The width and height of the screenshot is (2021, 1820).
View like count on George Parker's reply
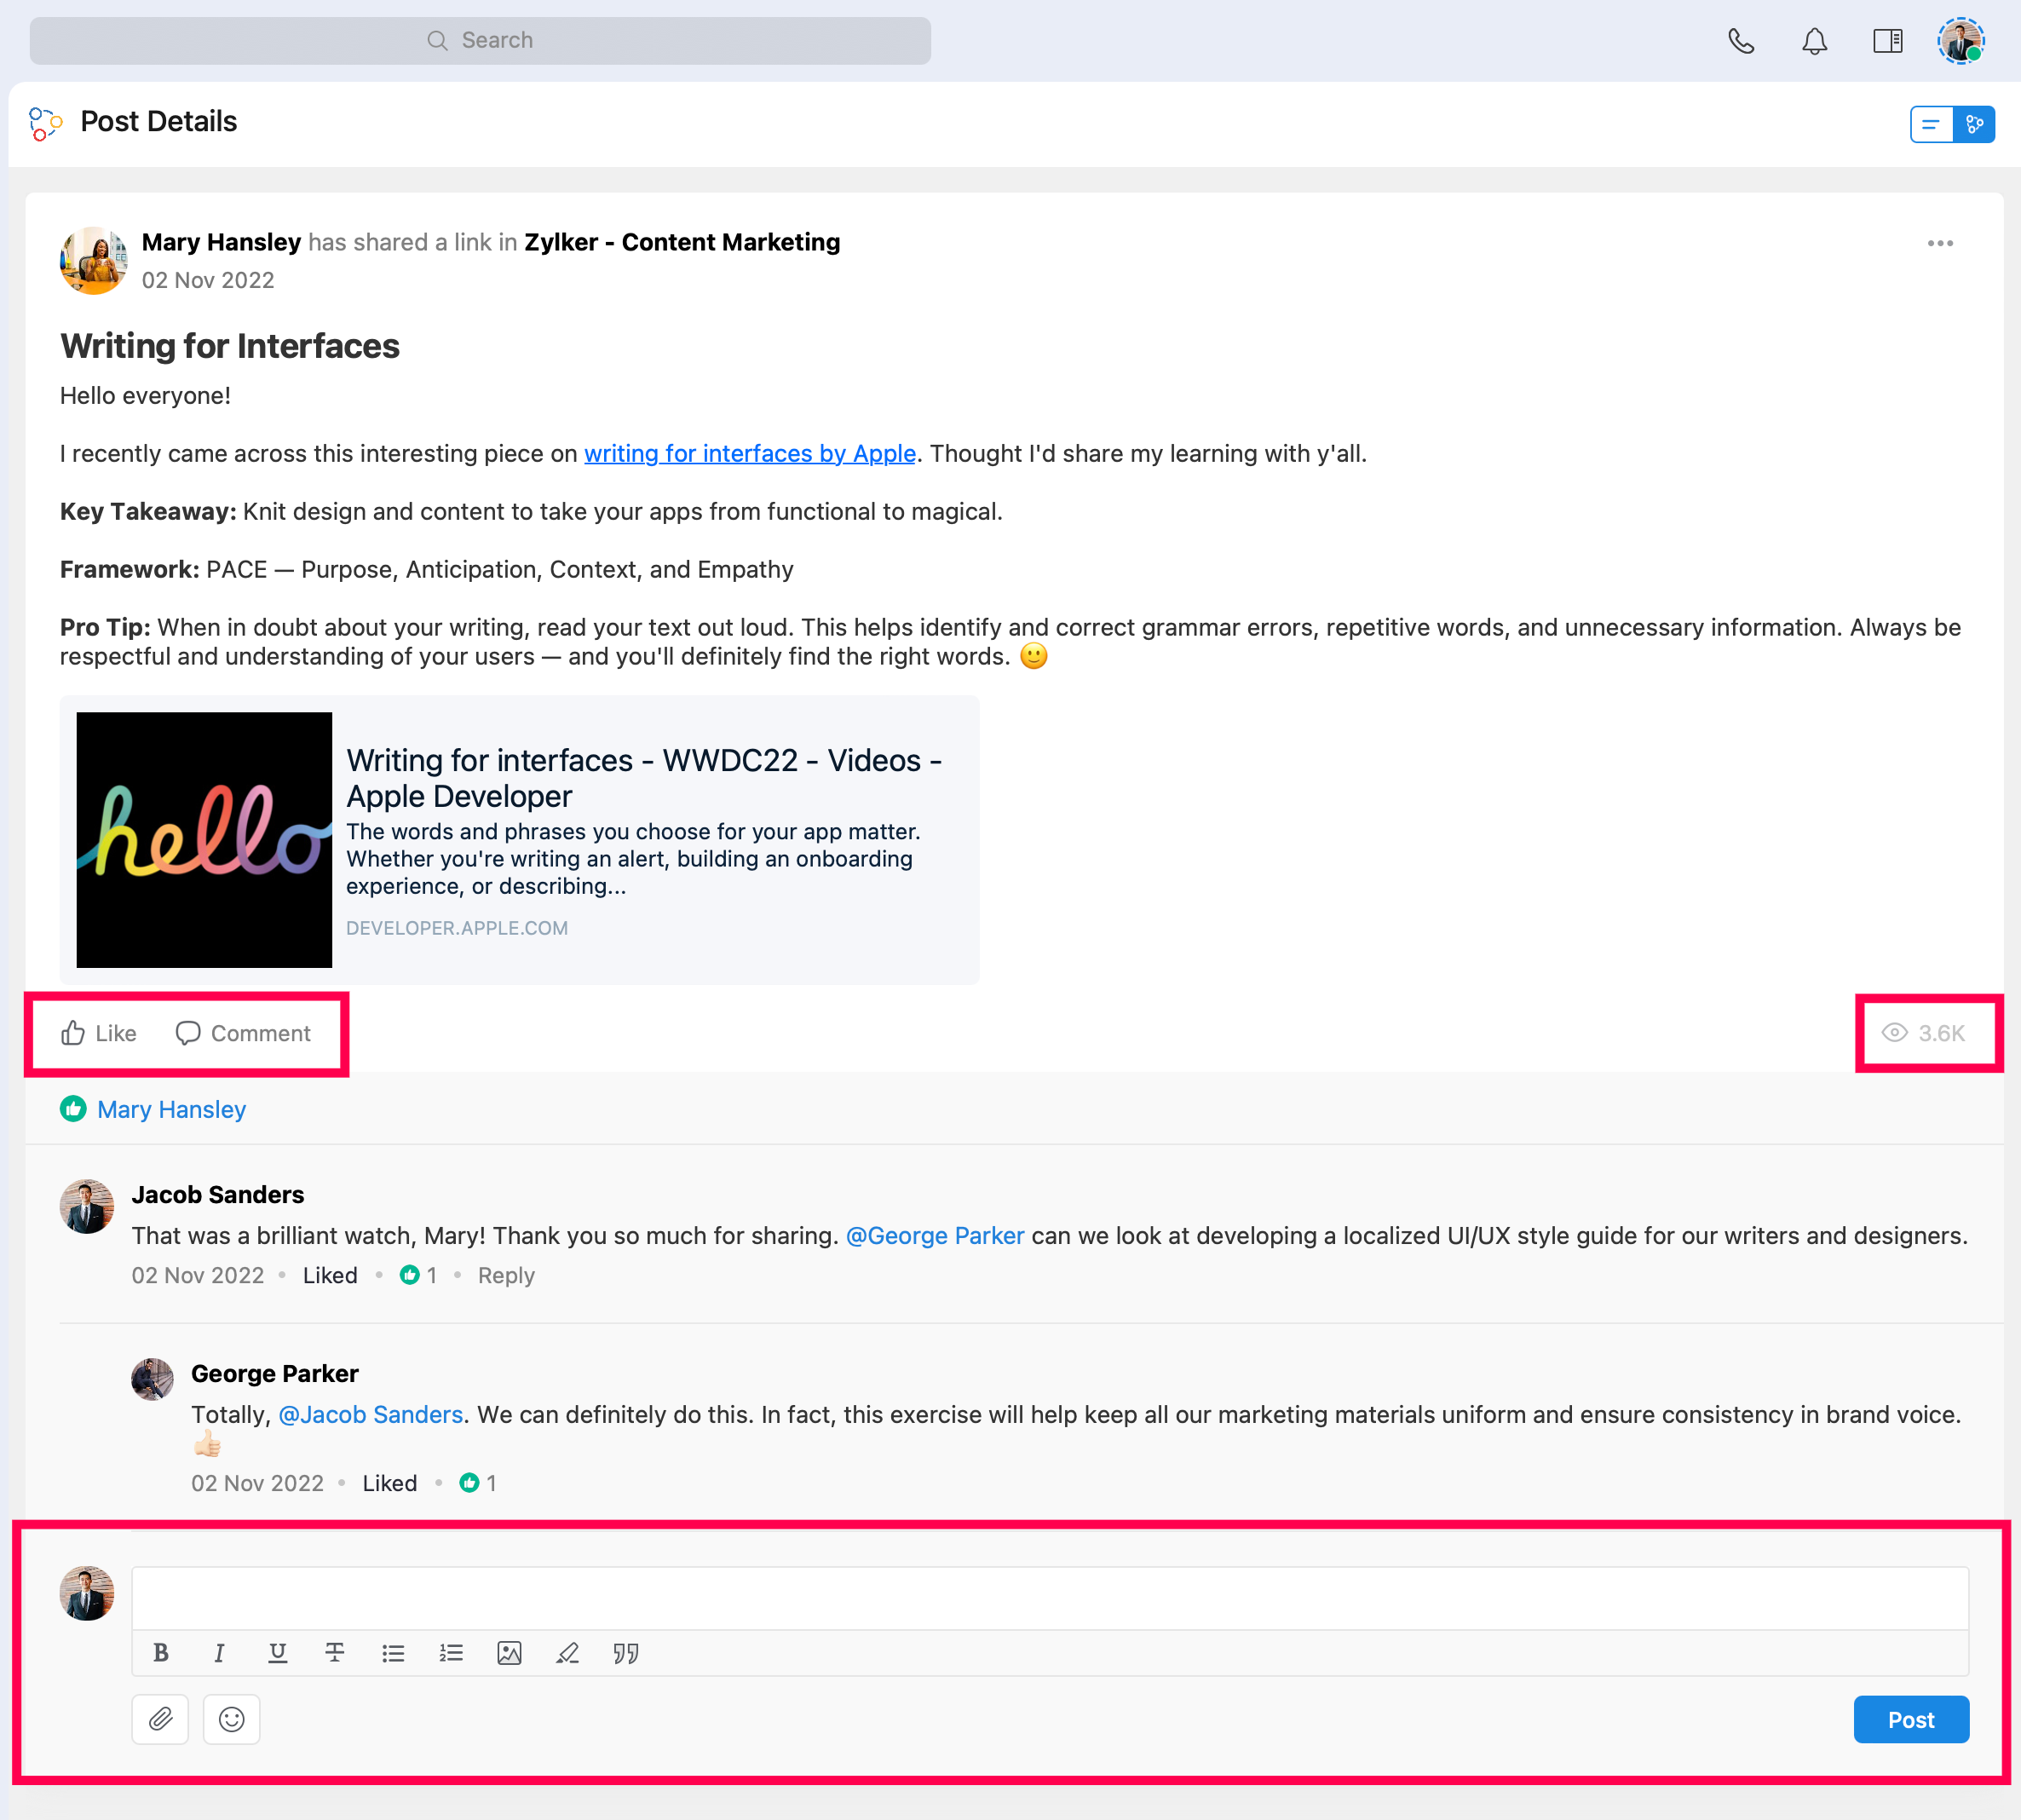point(478,1483)
